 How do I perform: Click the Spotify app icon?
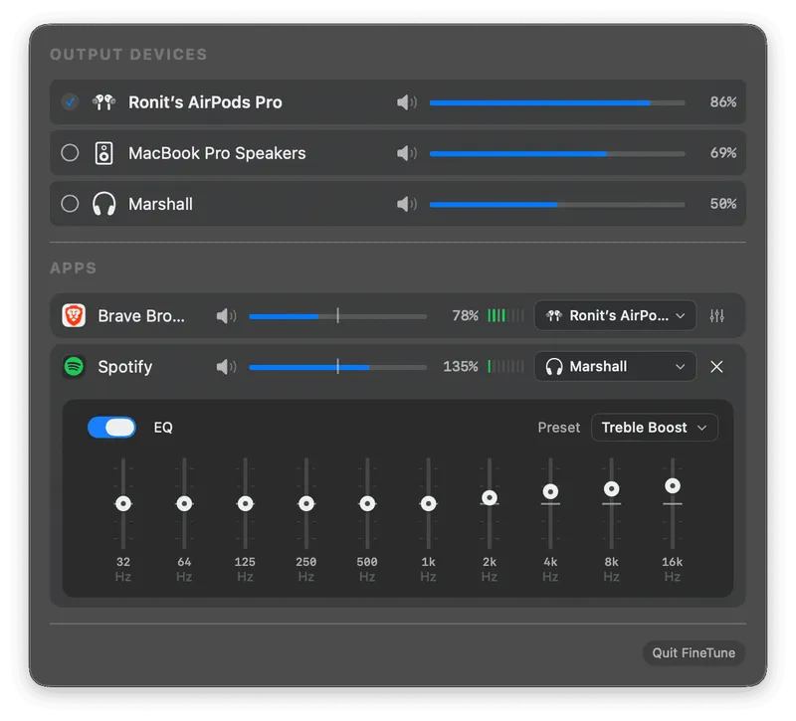tap(74, 366)
